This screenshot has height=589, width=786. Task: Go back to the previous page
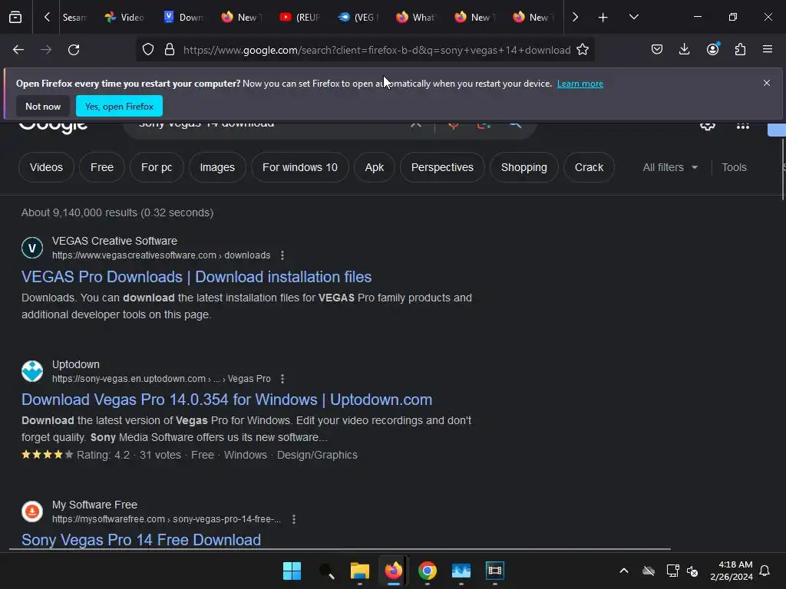18,50
